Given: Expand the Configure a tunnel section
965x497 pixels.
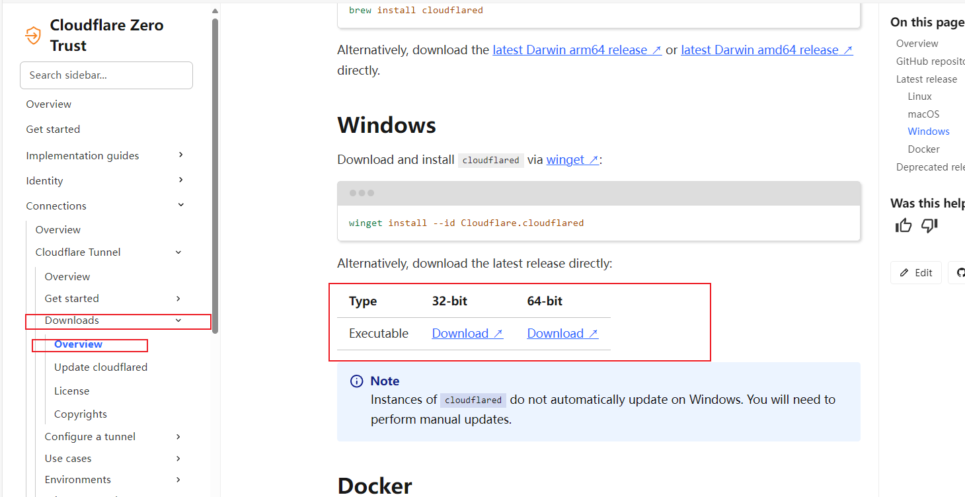Looking at the screenshot, I should click(x=178, y=437).
